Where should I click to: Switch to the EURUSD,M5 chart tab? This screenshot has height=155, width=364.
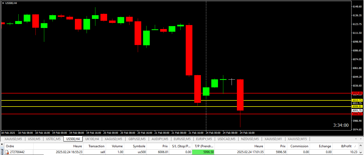[182, 139]
